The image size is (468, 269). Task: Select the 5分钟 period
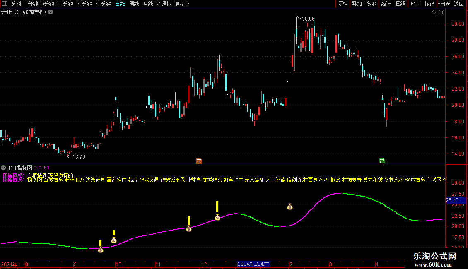48,4
